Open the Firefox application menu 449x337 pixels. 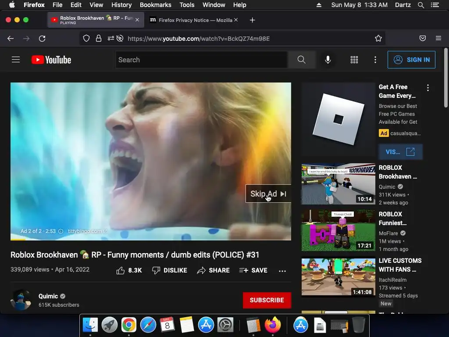click(438, 38)
